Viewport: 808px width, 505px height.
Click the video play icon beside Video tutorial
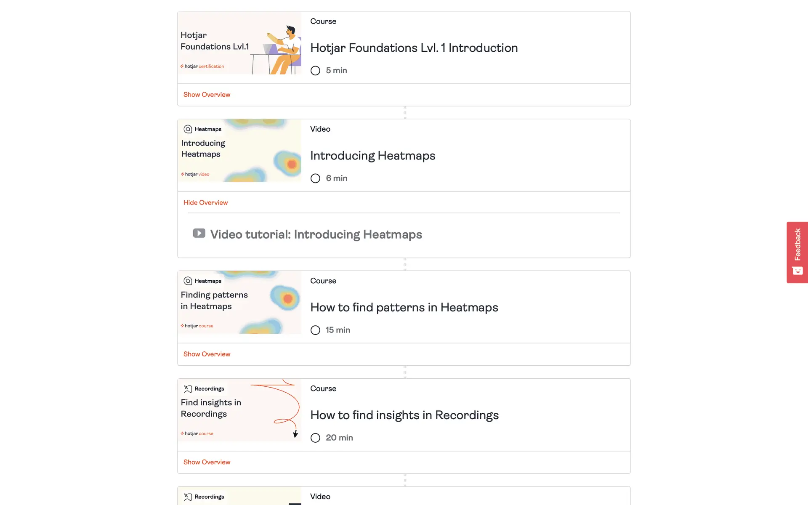click(199, 233)
